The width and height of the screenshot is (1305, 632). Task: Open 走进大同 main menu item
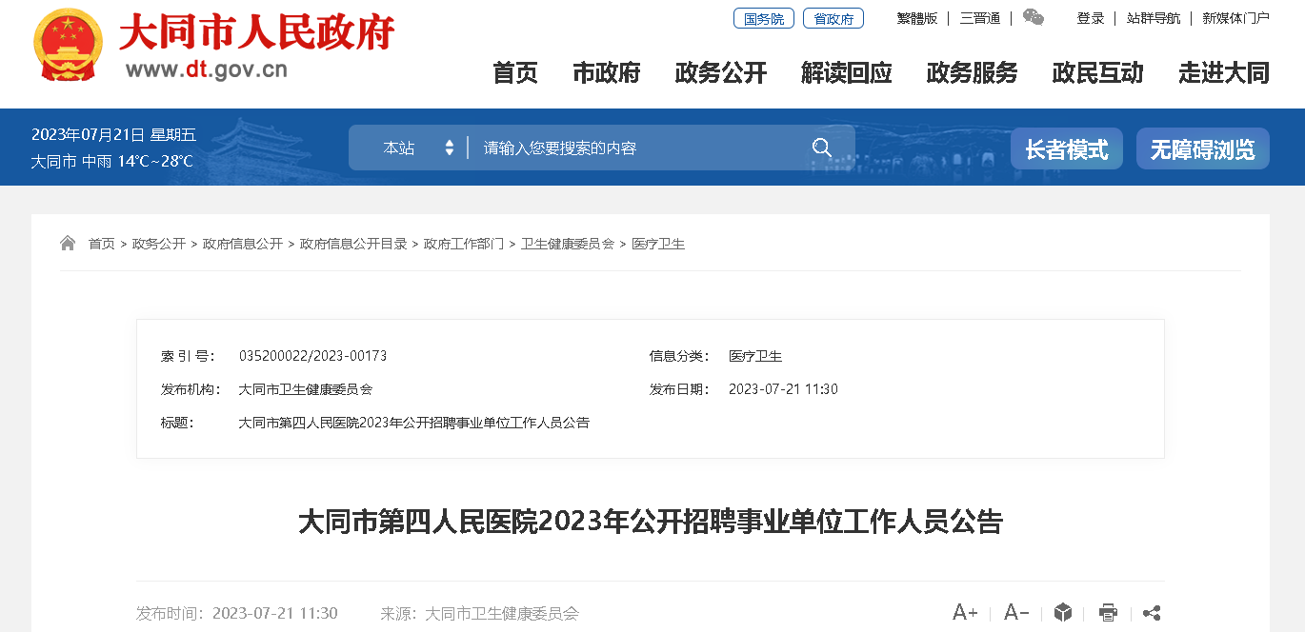tap(1223, 72)
